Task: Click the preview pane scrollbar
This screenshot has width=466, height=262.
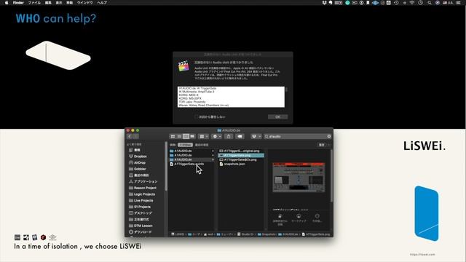Action: pos(331,176)
